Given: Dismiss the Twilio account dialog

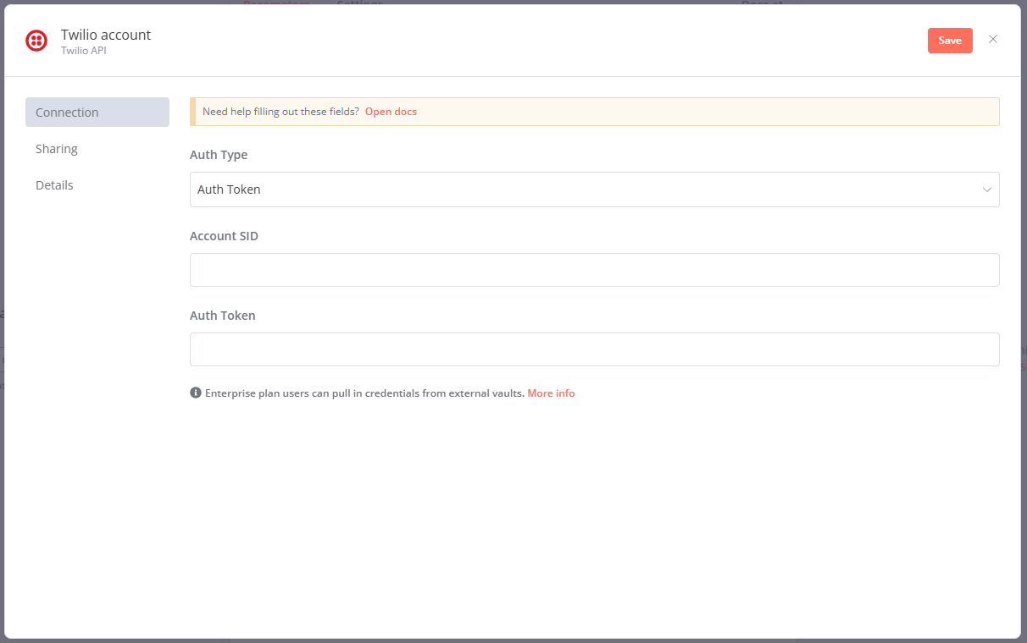Looking at the screenshot, I should coord(993,39).
